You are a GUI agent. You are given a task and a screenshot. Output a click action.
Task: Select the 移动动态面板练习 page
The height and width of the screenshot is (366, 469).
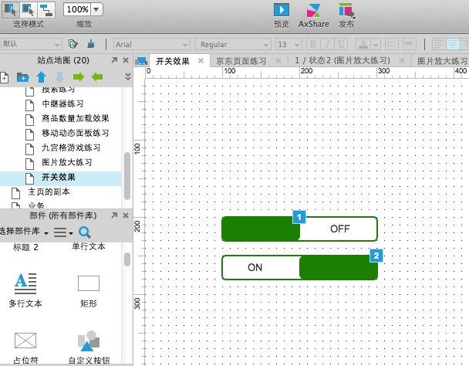pyautogui.click(x=61, y=134)
